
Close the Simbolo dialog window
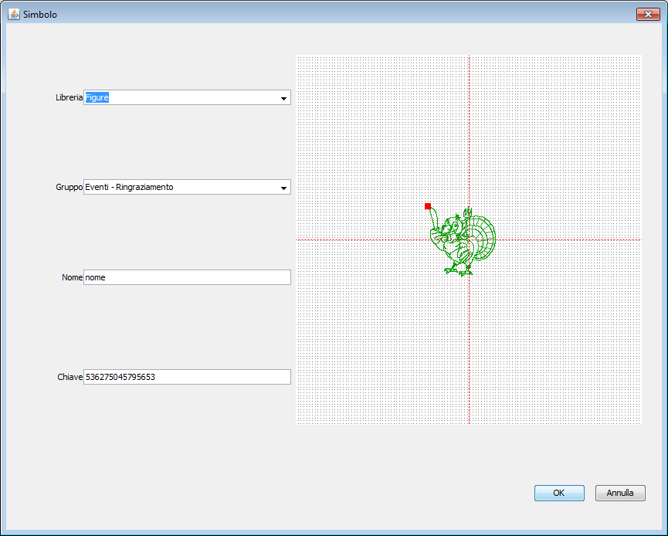647,15
